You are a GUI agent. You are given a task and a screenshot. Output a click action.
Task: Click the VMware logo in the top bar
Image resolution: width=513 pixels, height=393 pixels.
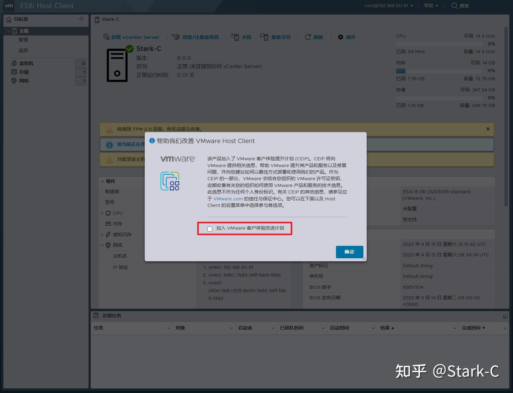(8, 6)
